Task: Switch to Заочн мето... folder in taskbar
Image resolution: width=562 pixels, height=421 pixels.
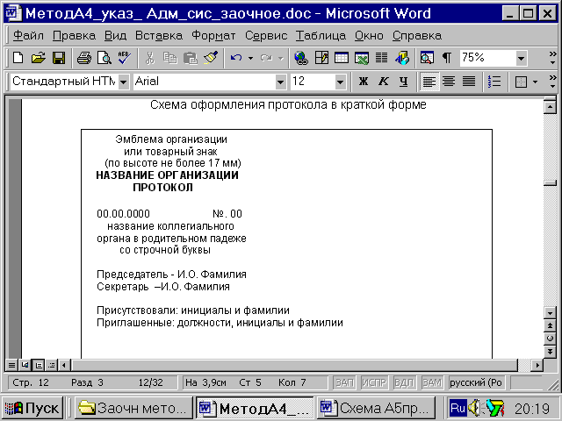Action: tap(133, 408)
